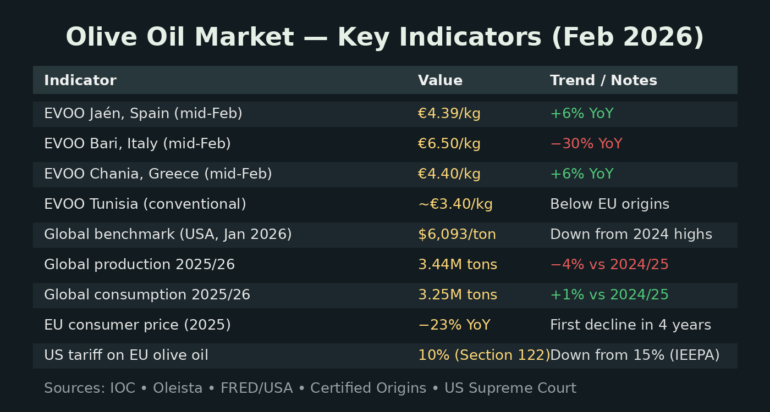
Task: Click the $6,093/ton benchmark value
Action: pos(457,235)
